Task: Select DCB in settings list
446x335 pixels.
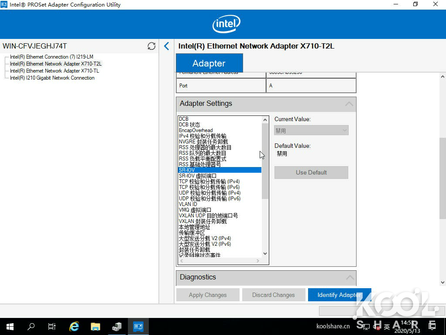Action: [184, 119]
